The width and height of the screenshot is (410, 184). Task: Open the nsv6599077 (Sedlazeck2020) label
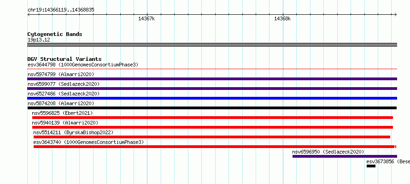[64, 84]
